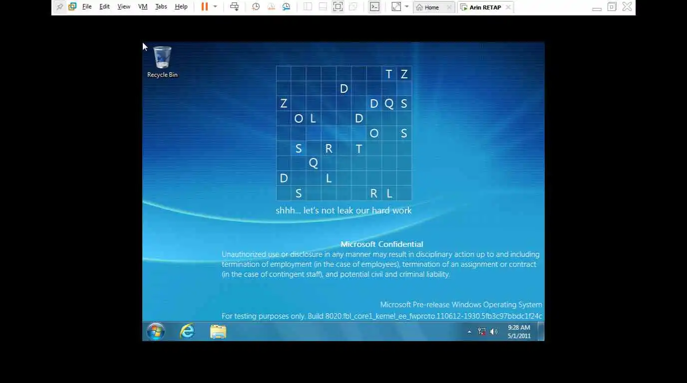Image resolution: width=687 pixels, height=383 pixels.
Task: Show or hide the thumbnail bar
Action: coord(323,7)
